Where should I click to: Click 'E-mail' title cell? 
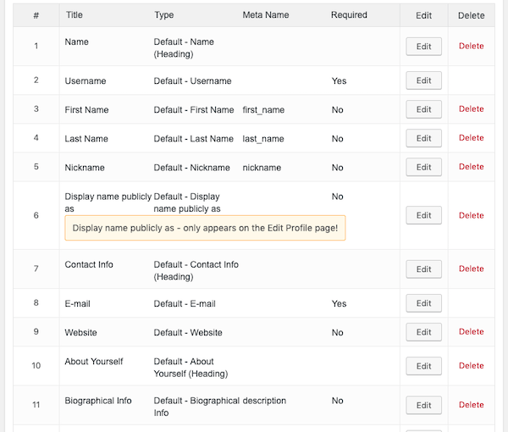tap(77, 303)
